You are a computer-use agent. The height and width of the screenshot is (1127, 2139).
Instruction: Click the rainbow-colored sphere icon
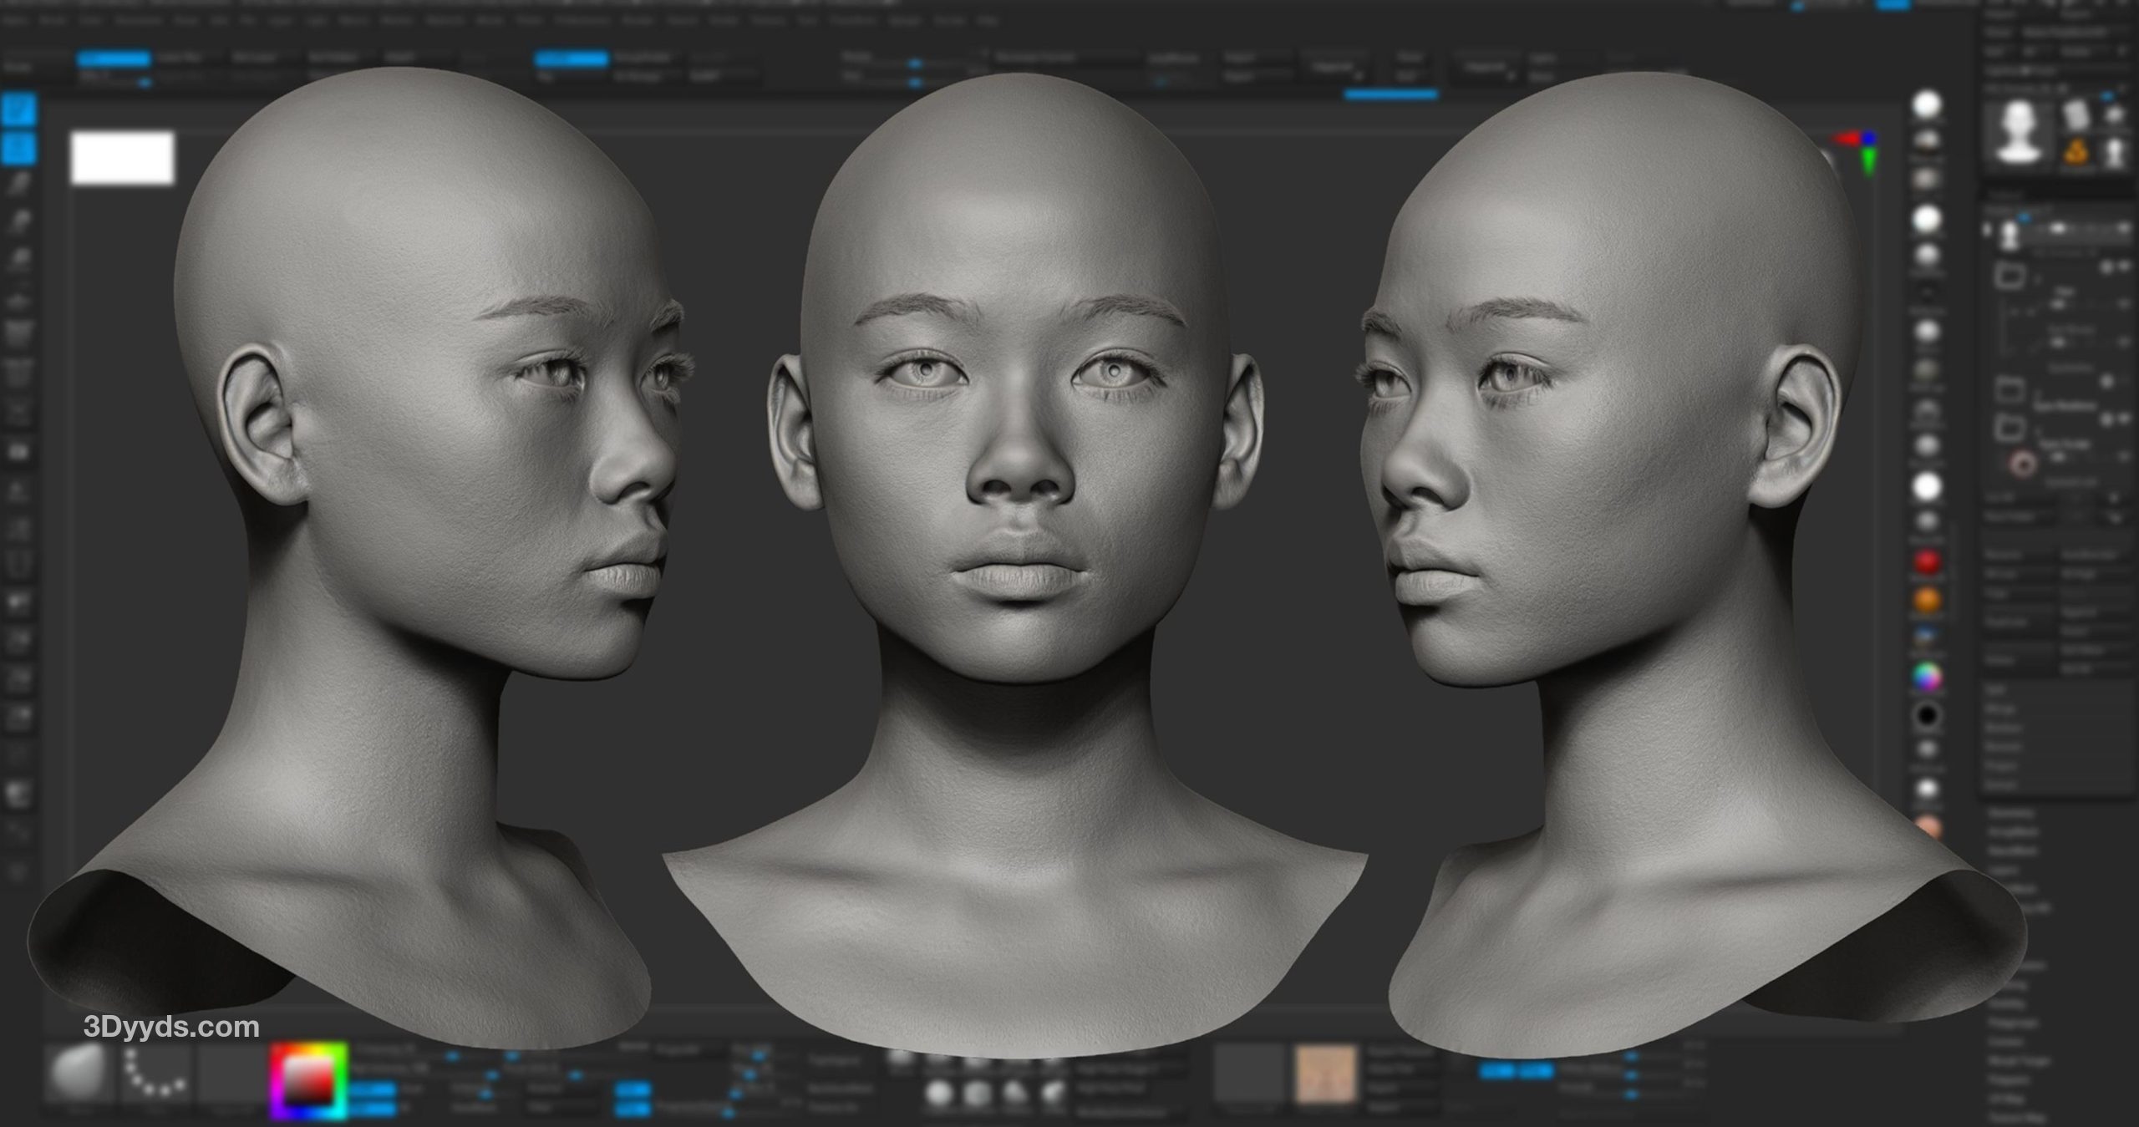click(x=1927, y=676)
